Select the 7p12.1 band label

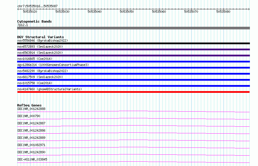[x=23, y=25]
